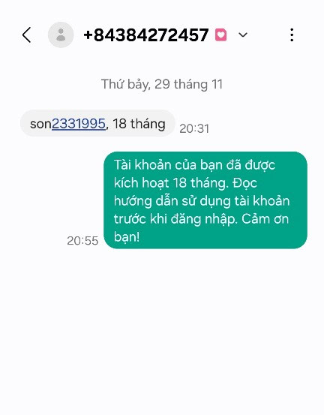Tap the empty conversation area below the messages

[162, 331]
